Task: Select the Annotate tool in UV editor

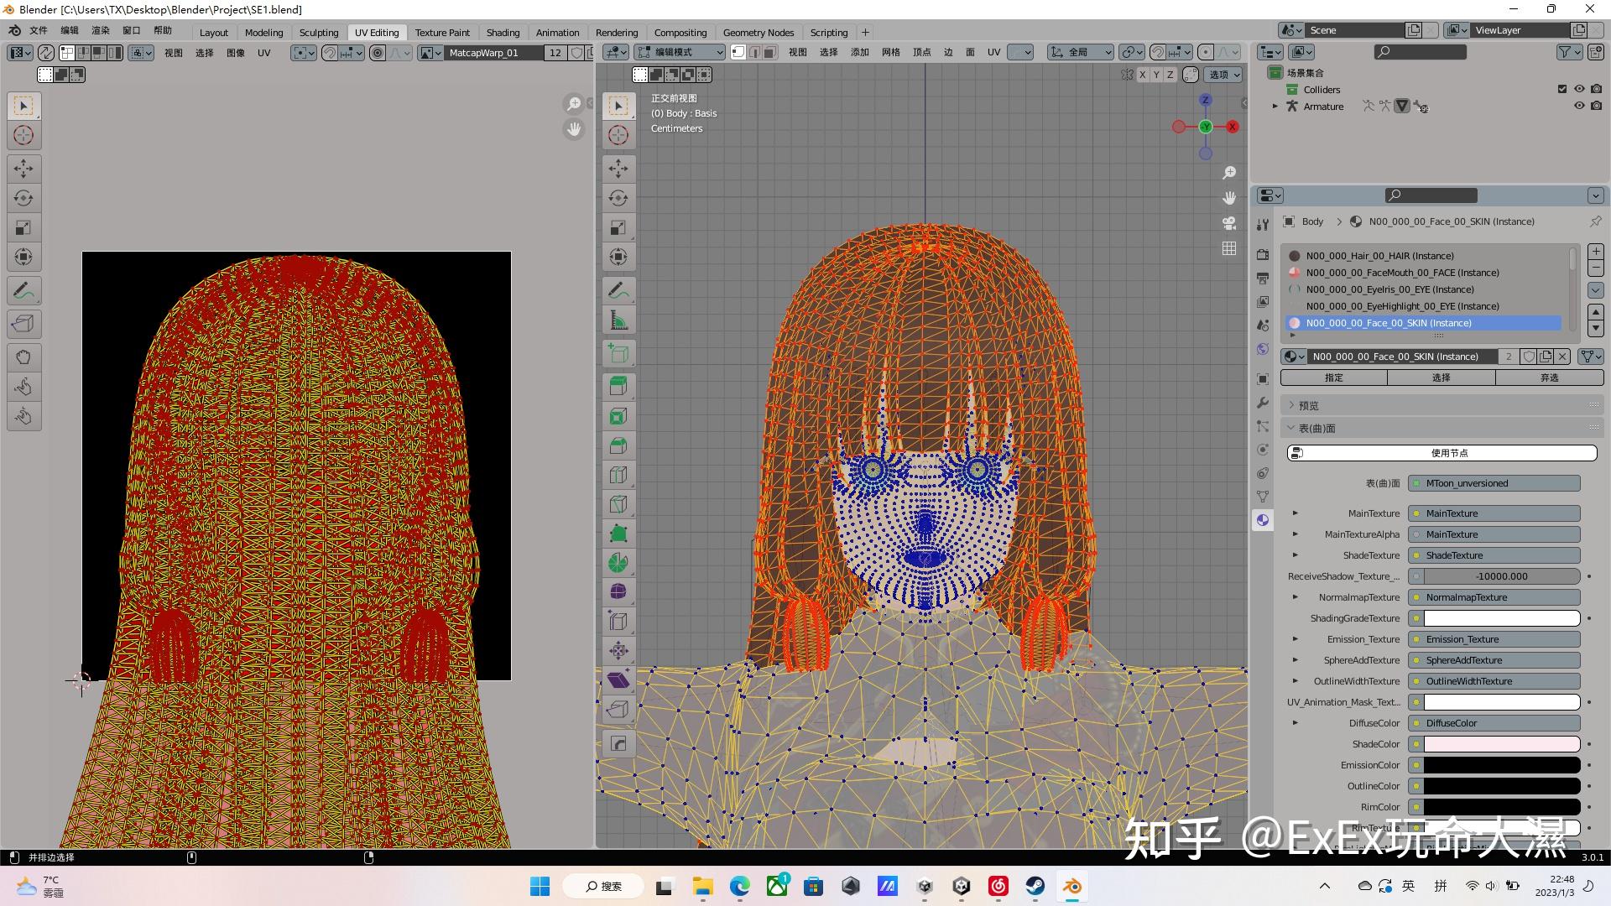Action: tap(23, 291)
